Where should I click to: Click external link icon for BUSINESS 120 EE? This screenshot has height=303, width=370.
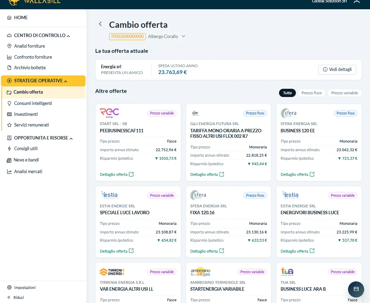pos(312,174)
